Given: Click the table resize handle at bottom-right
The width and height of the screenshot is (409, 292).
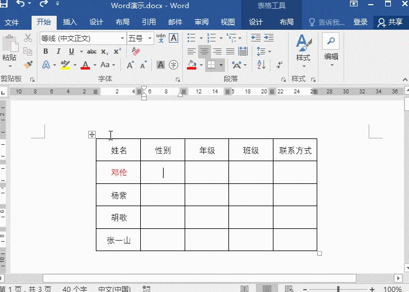Looking at the screenshot, I should tap(320, 253).
